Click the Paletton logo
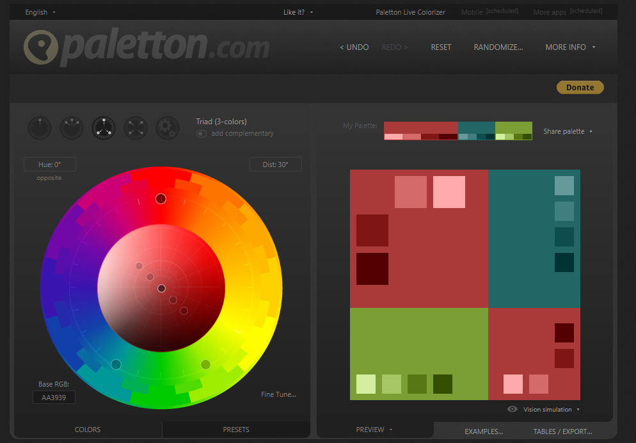Viewport: 636px width, 443px height. tap(147, 47)
